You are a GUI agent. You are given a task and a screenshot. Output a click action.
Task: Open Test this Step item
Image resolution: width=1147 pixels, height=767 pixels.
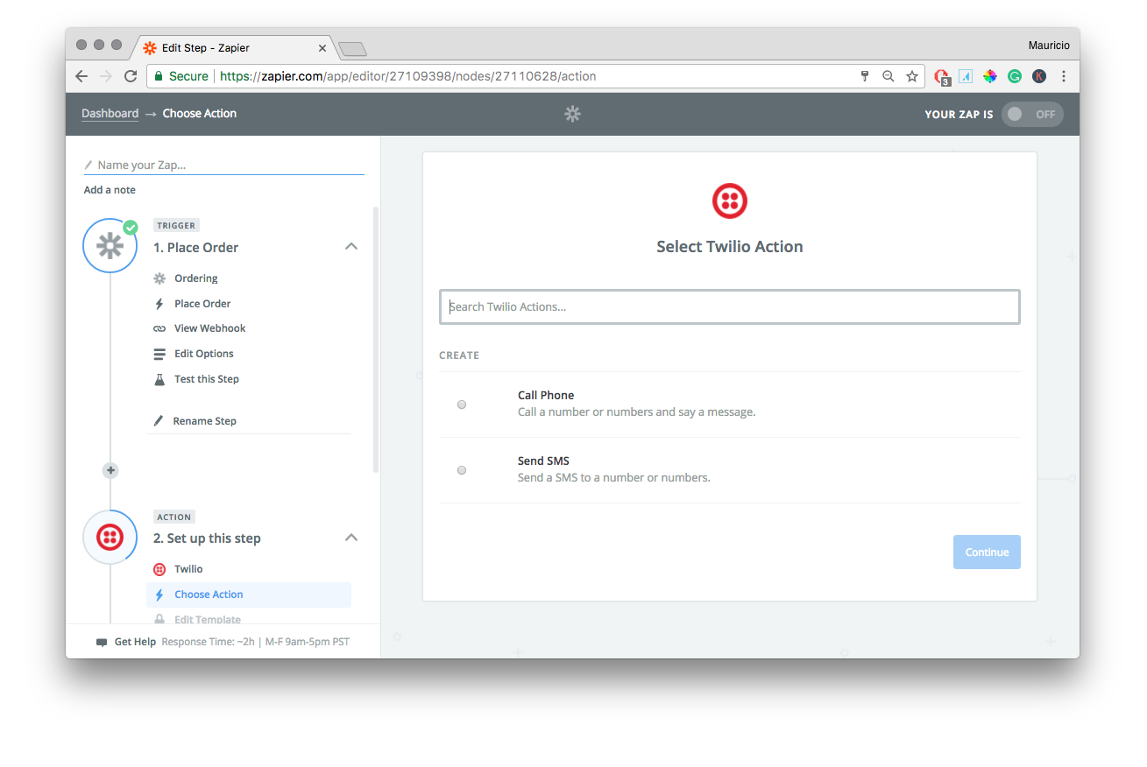pyautogui.click(x=206, y=379)
